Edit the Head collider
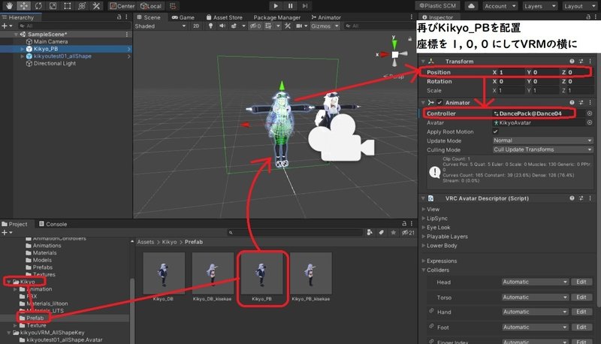Viewport: 601px width, 344px height. click(x=581, y=282)
